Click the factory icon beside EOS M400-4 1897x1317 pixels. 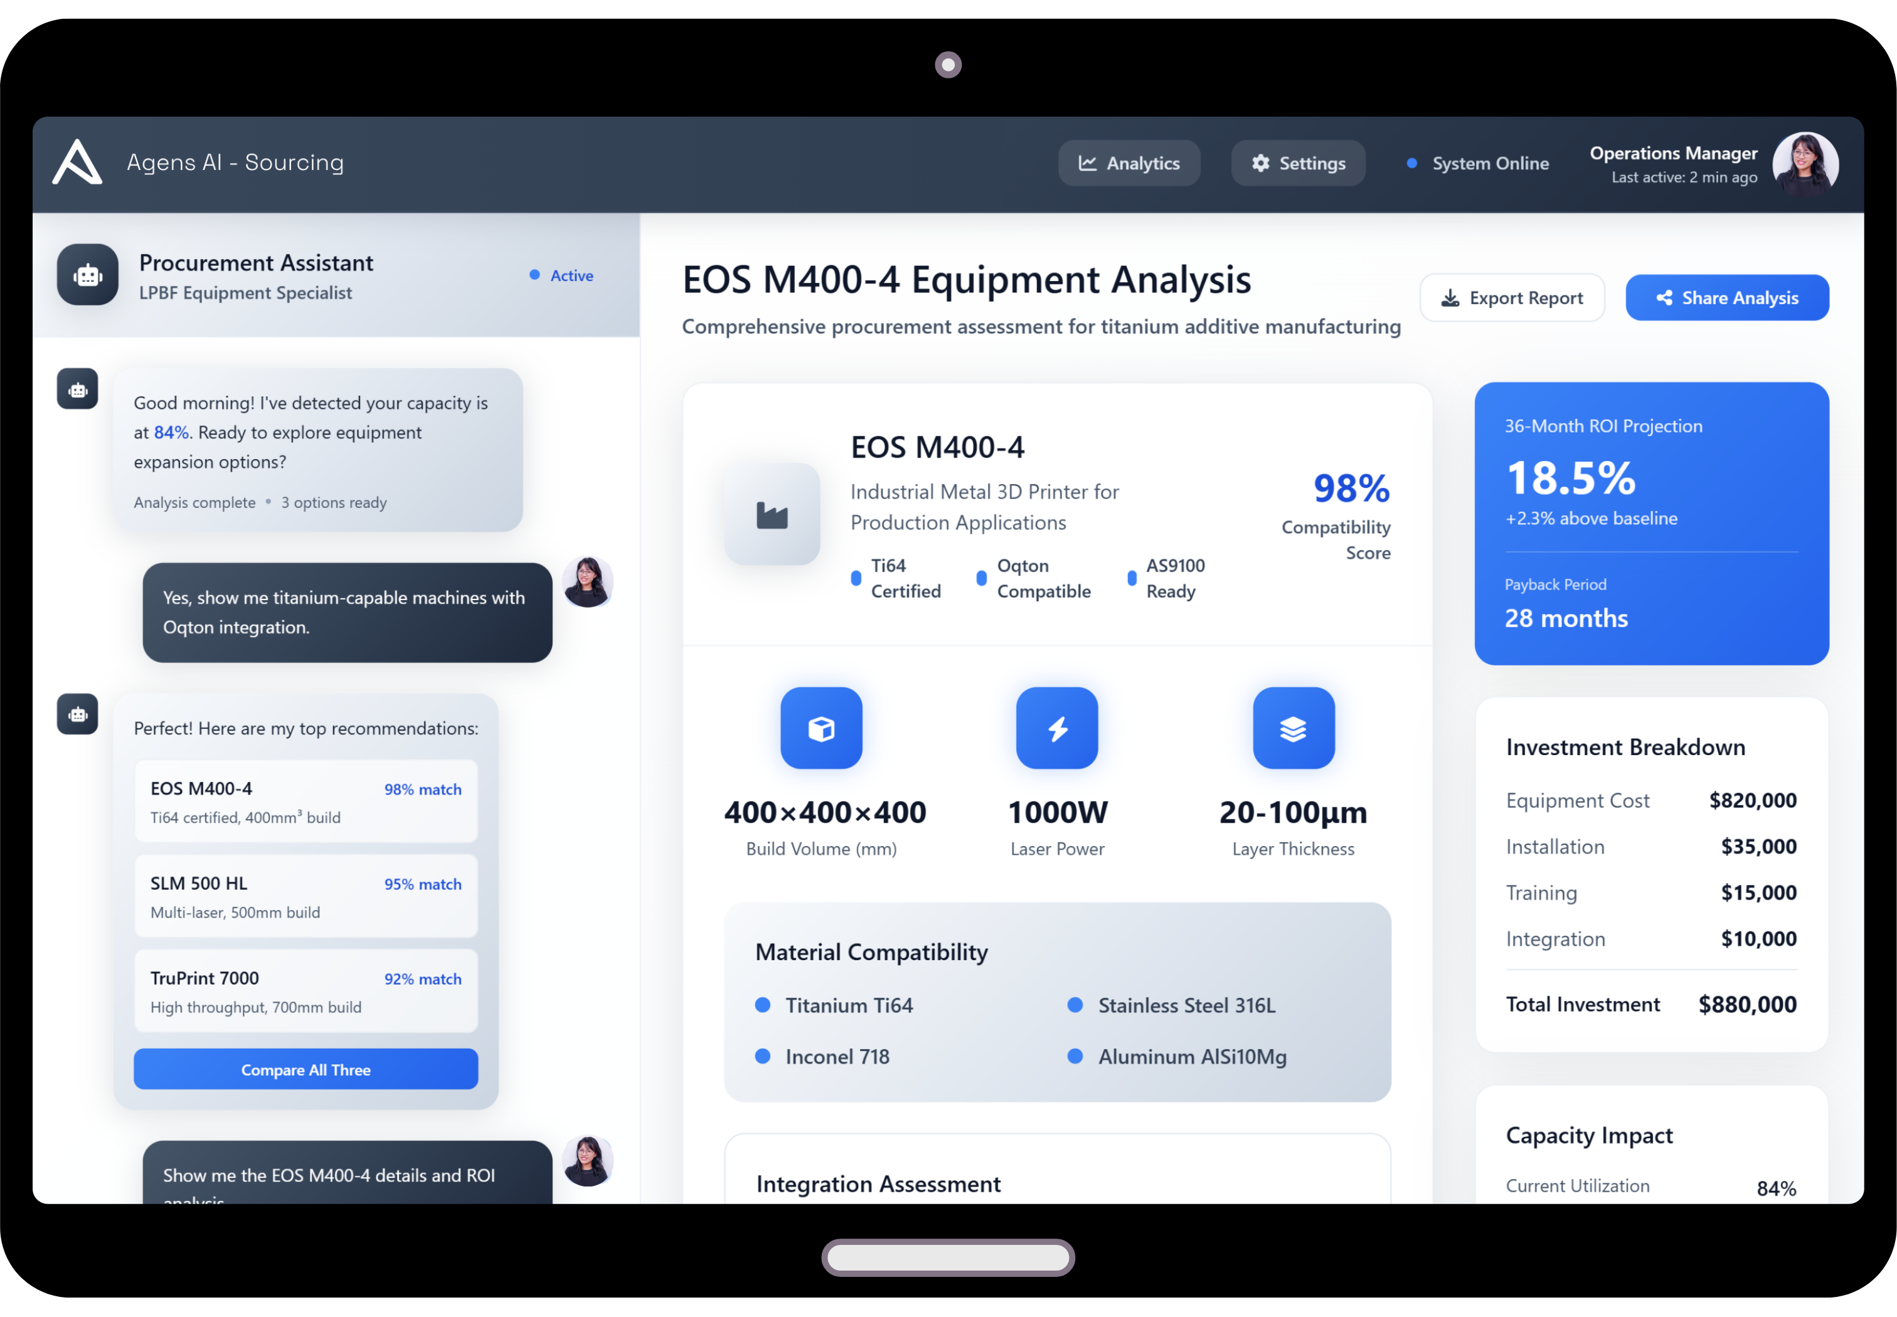coord(772,515)
